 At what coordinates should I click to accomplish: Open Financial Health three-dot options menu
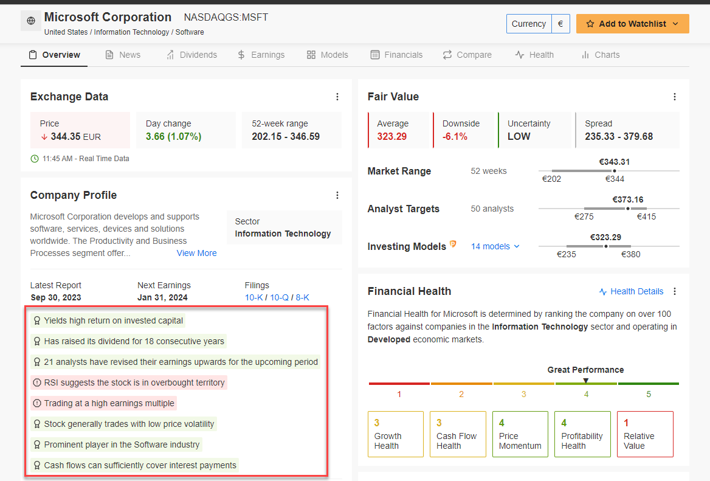(x=675, y=291)
